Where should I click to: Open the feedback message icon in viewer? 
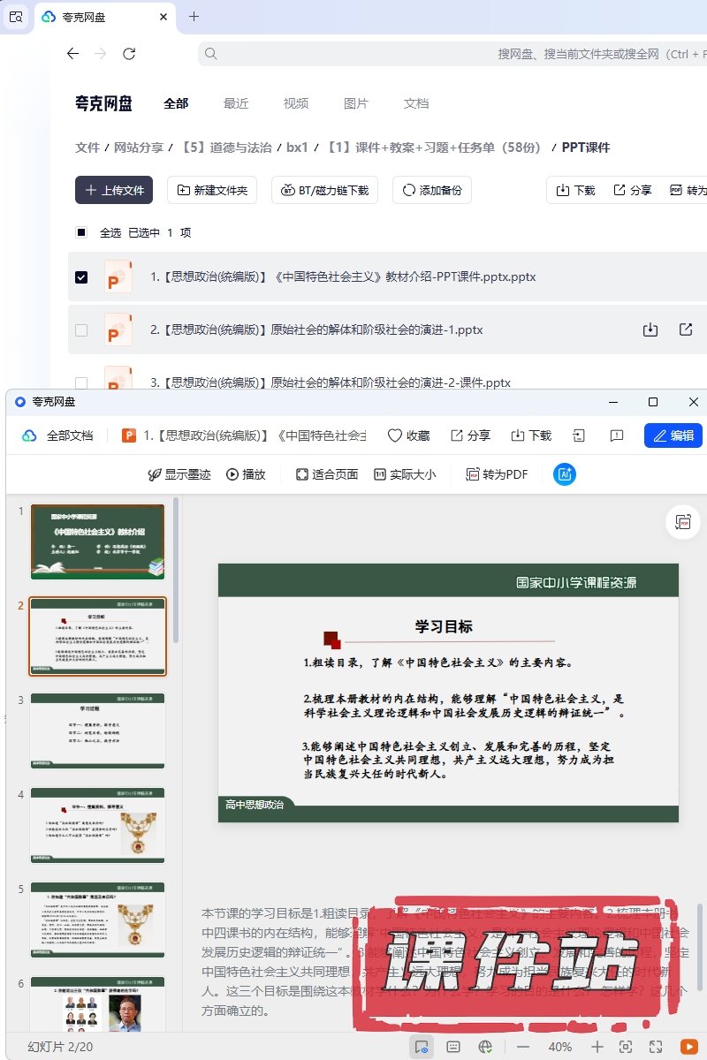(x=617, y=435)
